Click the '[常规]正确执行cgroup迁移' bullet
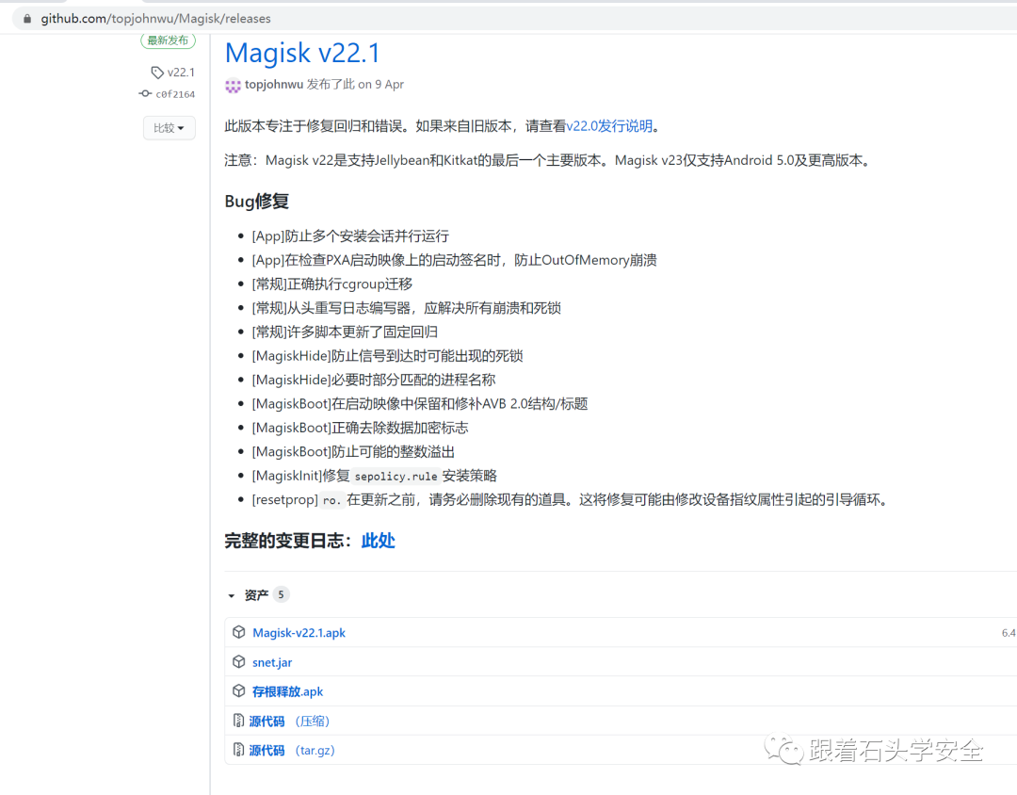The height and width of the screenshot is (795, 1017). (332, 284)
